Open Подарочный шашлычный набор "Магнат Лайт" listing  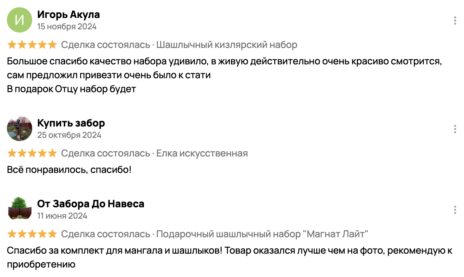262,234
